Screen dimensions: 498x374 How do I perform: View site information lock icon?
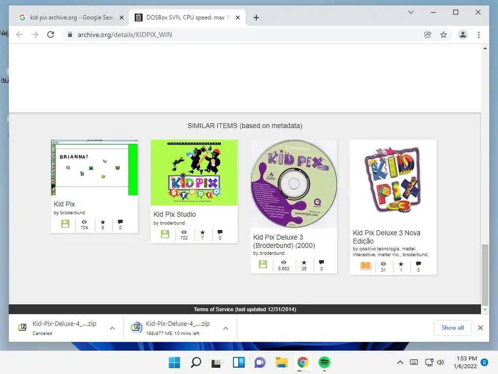point(70,35)
